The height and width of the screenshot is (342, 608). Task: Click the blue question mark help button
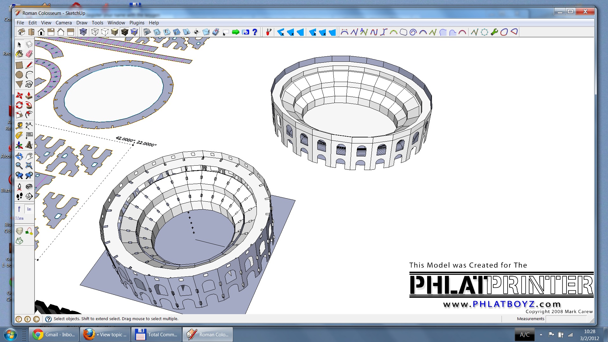pos(255,32)
